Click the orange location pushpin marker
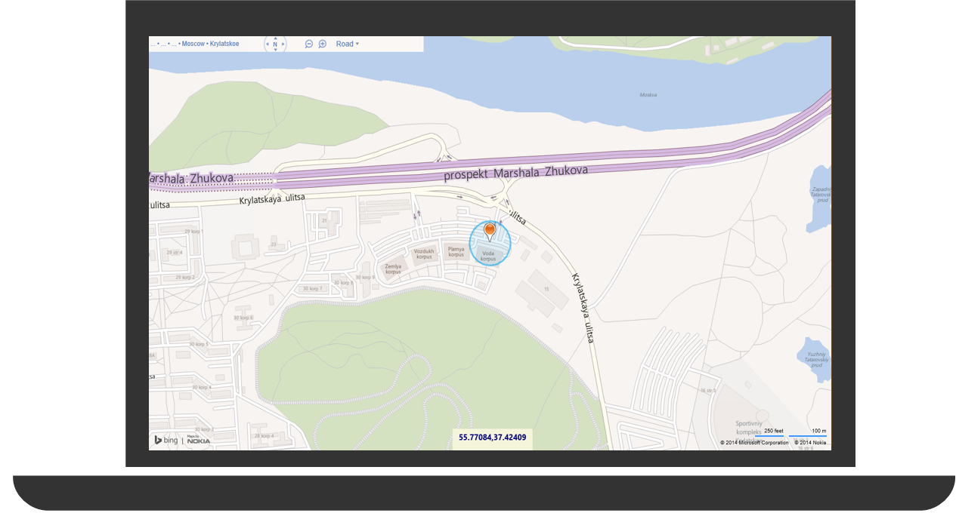This screenshot has height=513, width=956. tap(490, 232)
